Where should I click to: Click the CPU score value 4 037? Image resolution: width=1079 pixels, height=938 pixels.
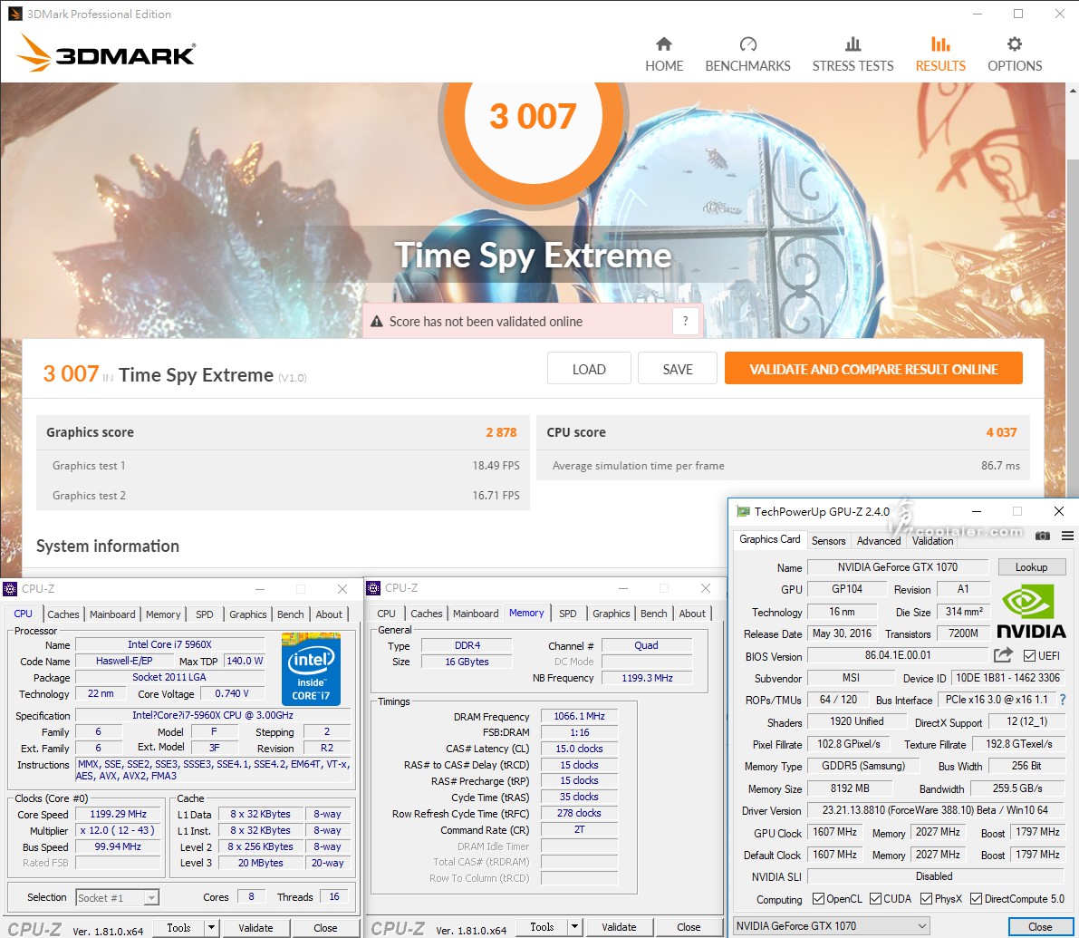pos(1001,432)
